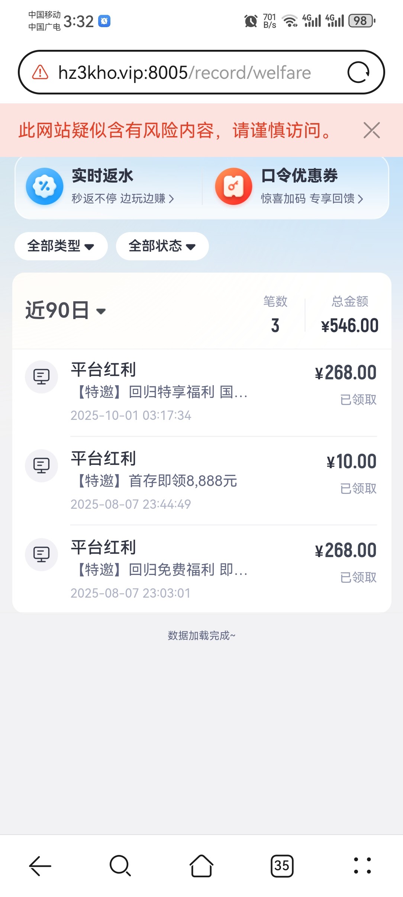Expand the 全部类型 type filter dropdown
The image size is (403, 897).
click(61, 246)
